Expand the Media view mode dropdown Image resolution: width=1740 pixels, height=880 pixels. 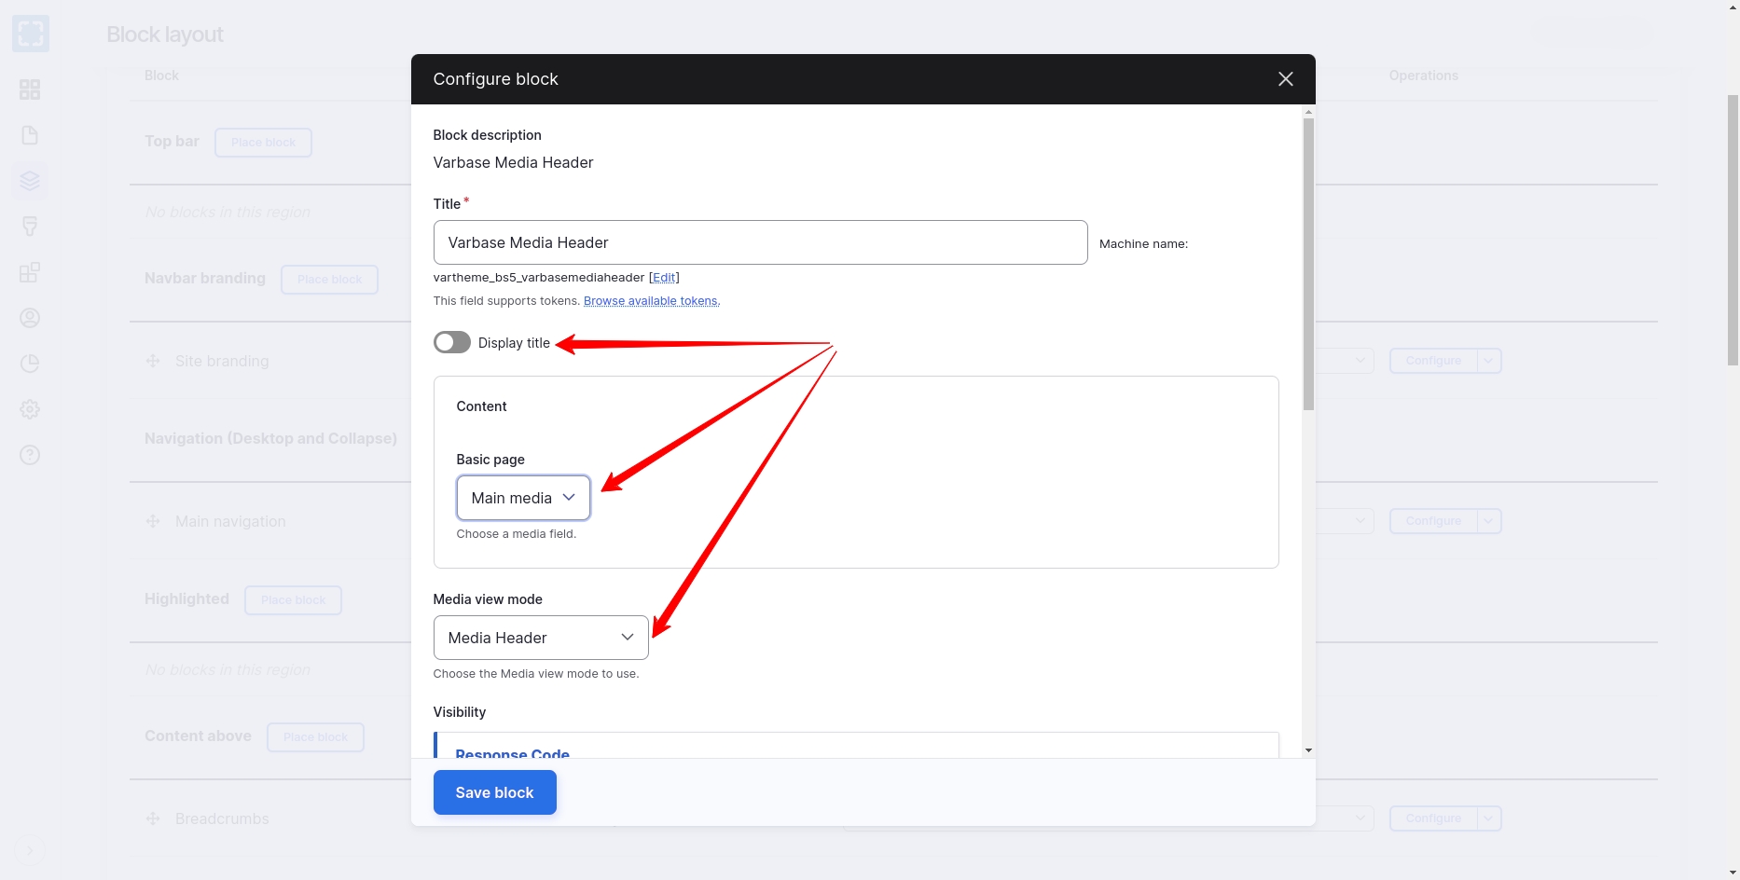(541, 638)
